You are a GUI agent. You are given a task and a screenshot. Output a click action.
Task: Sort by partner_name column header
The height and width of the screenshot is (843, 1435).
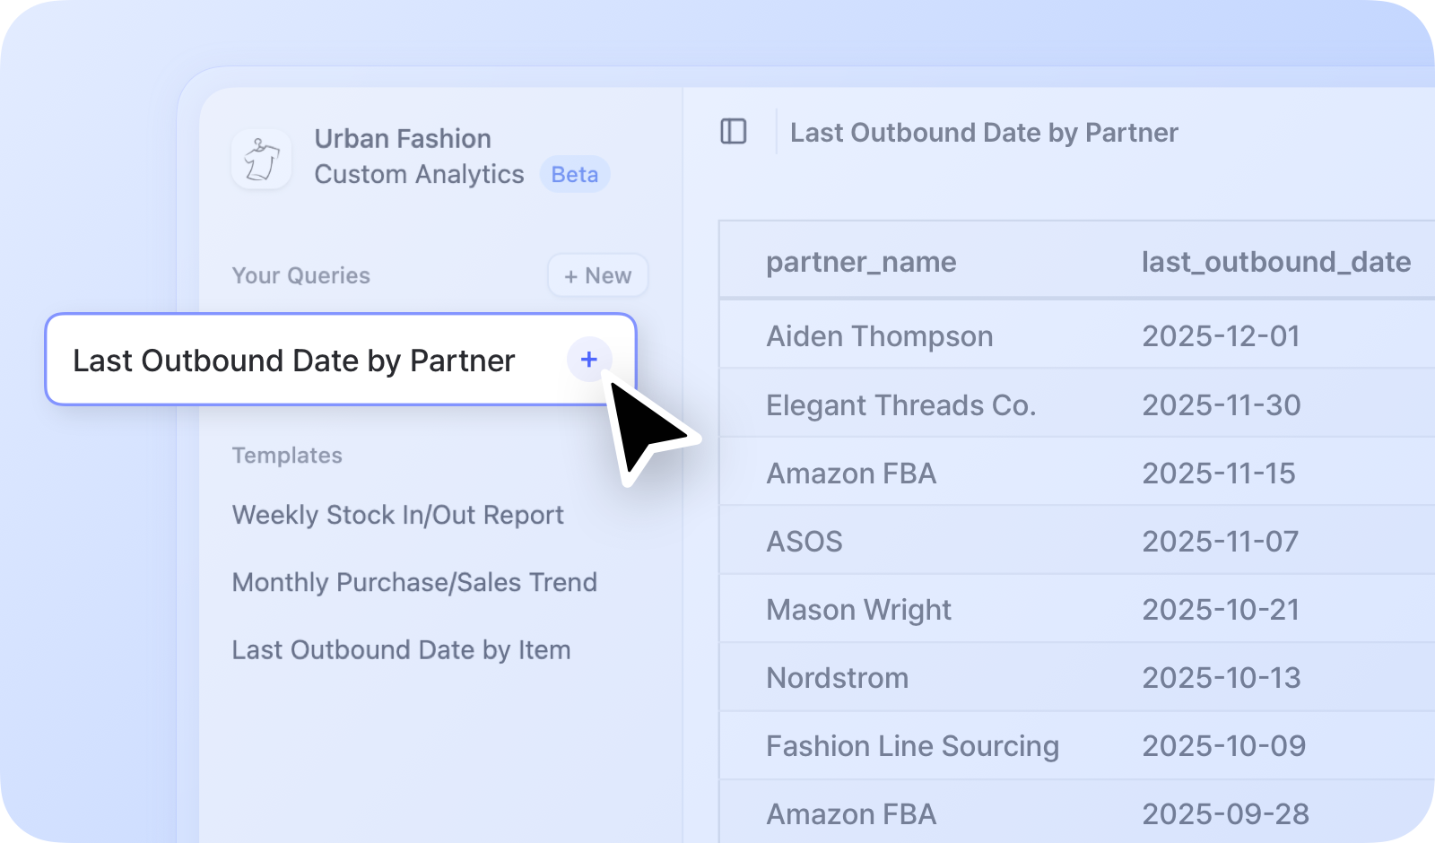pyautogui.click(x=860, y=262)
